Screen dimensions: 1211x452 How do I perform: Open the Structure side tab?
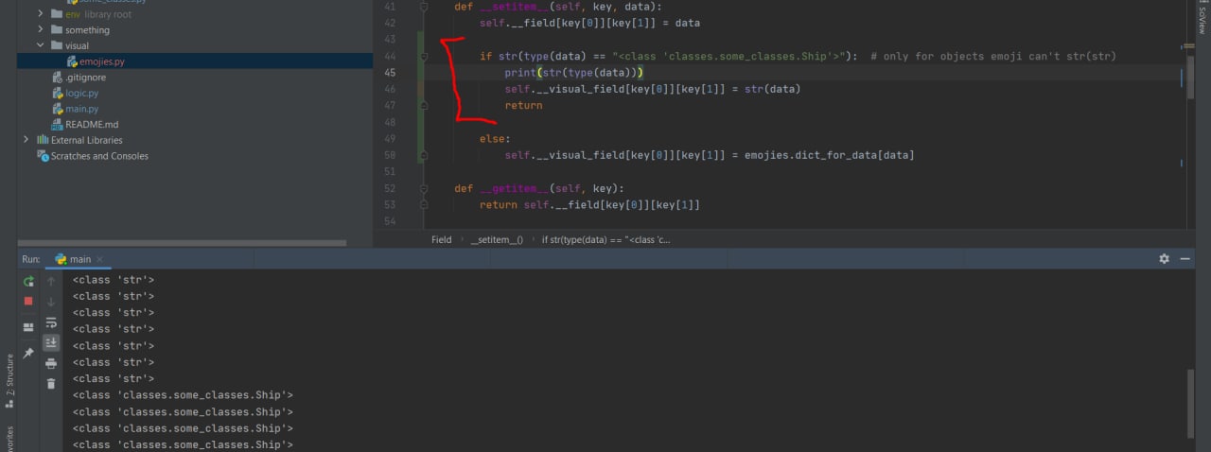(9, 381)
